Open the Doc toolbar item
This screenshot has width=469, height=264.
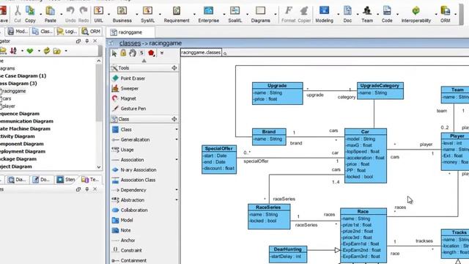pos(347,14)
